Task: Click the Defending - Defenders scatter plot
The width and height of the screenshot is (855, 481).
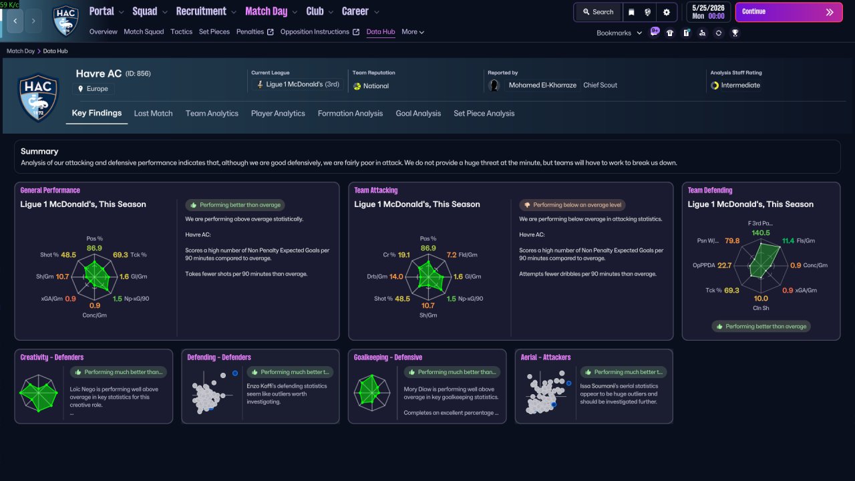Action: click(214, 391)
